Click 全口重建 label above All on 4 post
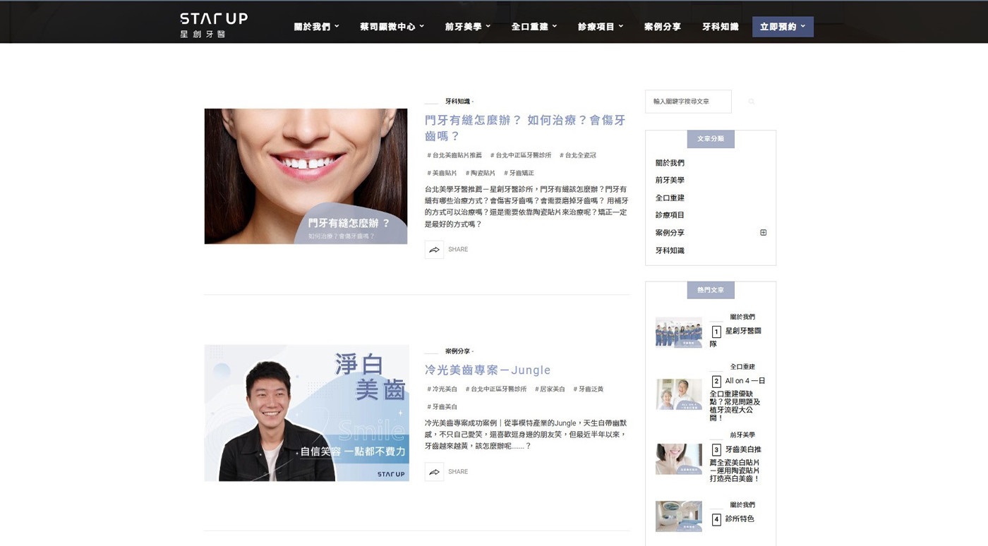 coord(742,367)
